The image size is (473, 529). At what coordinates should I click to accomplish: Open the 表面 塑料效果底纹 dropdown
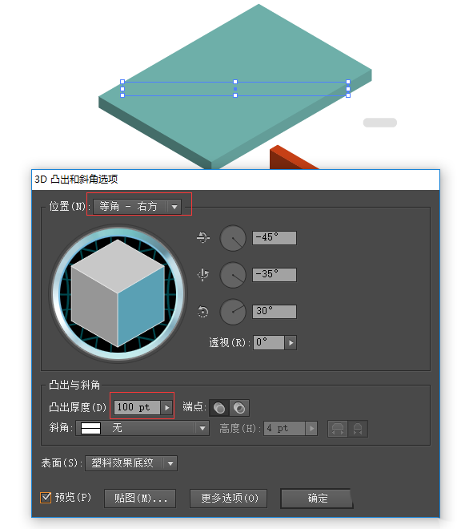[x=131, y=463]
